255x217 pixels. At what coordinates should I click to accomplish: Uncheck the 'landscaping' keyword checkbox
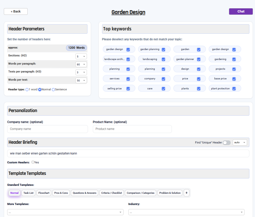coord(163,59)
